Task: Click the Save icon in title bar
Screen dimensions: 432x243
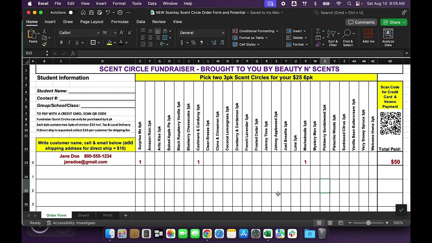Action: pos(91,12)
